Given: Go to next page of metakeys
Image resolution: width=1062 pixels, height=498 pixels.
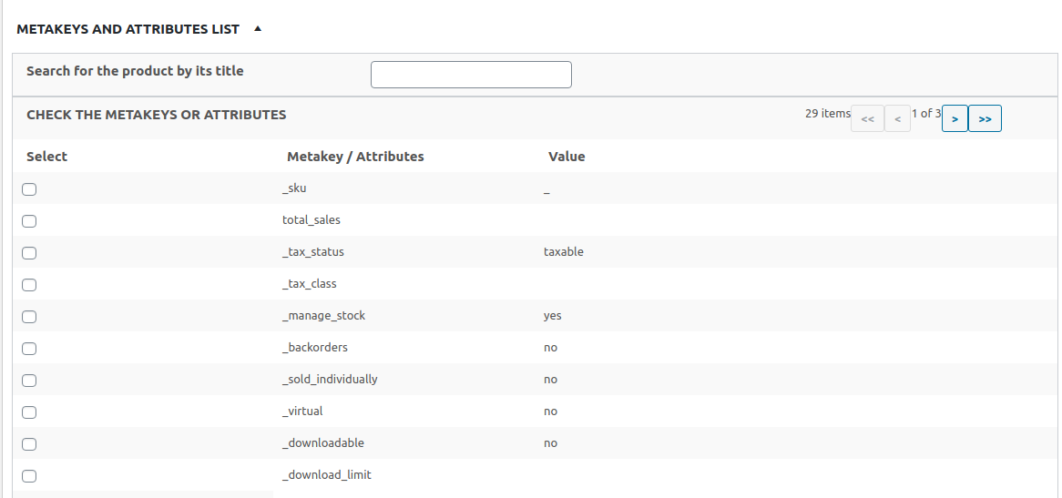Looking at the screenshot, I should point(955,119).
